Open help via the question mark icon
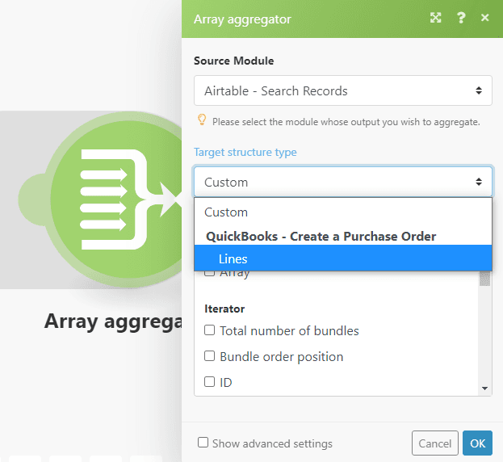Image resolution: width=503 pixels, height=462 pixels. [x=461, y=18]
